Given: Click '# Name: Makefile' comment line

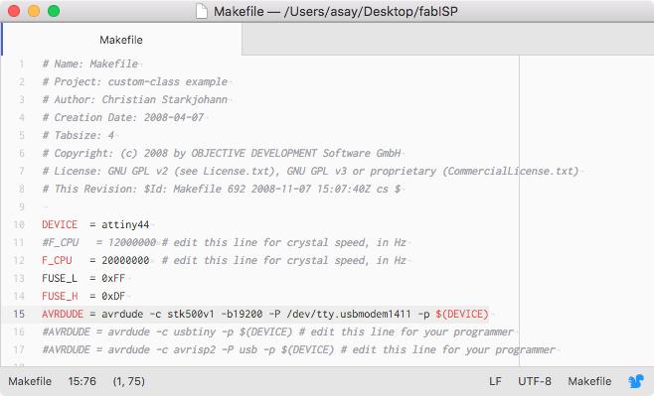Looking at the screenshot, I should click(x=89, y=65).
